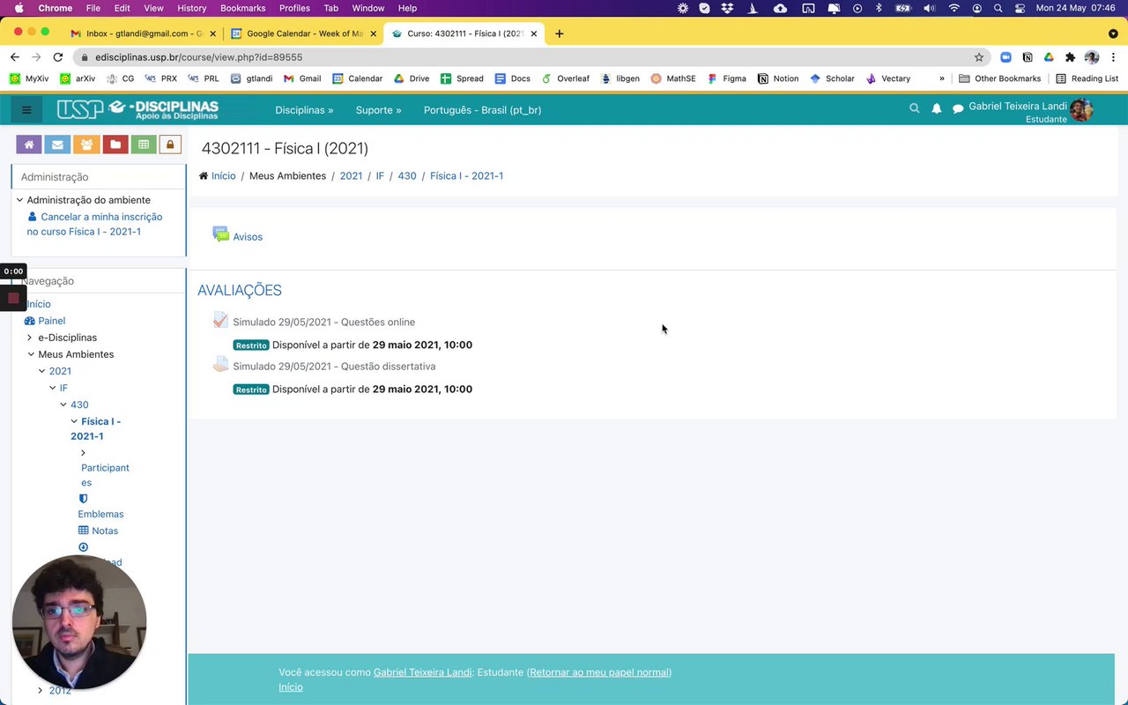1128x705 pixels.
Task: Bookmark this page with the star icon
Action: [x=978, y=57]
